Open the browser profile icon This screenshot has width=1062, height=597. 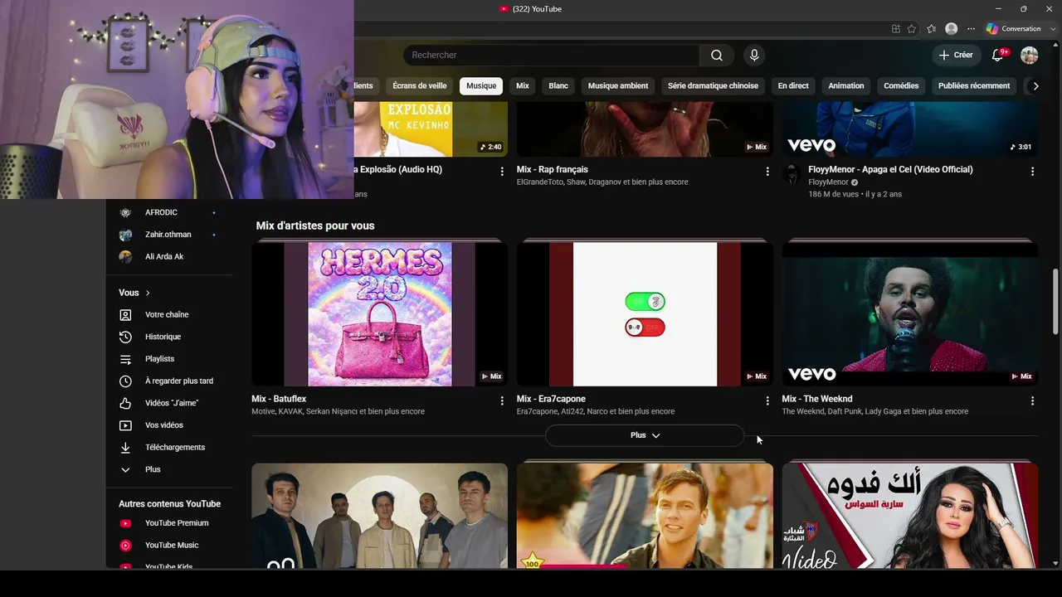coord(952,29)
